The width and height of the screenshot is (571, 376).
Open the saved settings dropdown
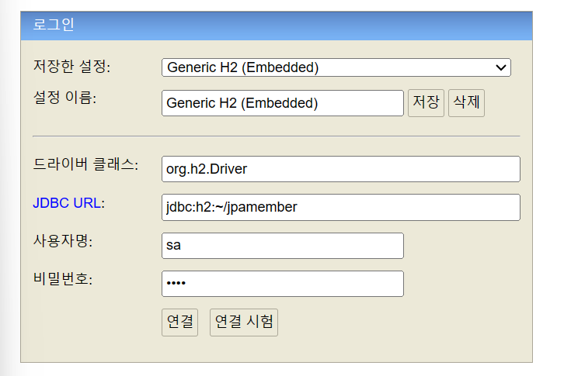coord(336,67)
